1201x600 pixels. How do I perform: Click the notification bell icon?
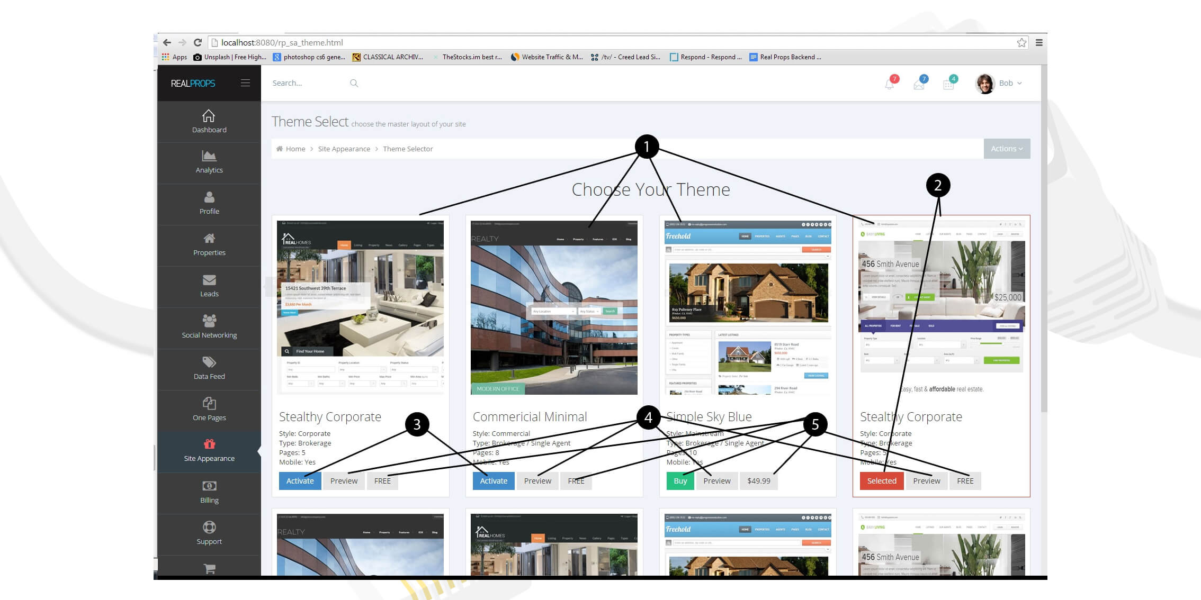(889, 84)
